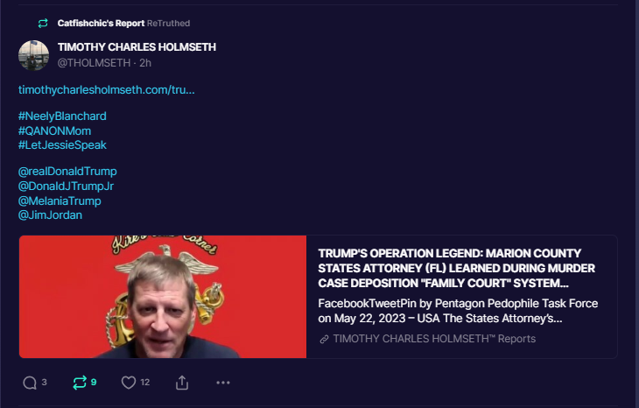
Task: Click the share upload icon
Action: tap(182, 383)
